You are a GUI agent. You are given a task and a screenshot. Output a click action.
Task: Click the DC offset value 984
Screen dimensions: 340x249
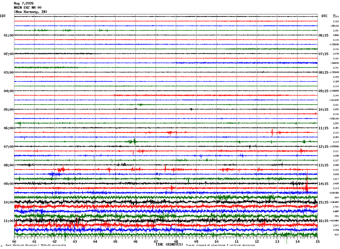click(x=336, y=198)
